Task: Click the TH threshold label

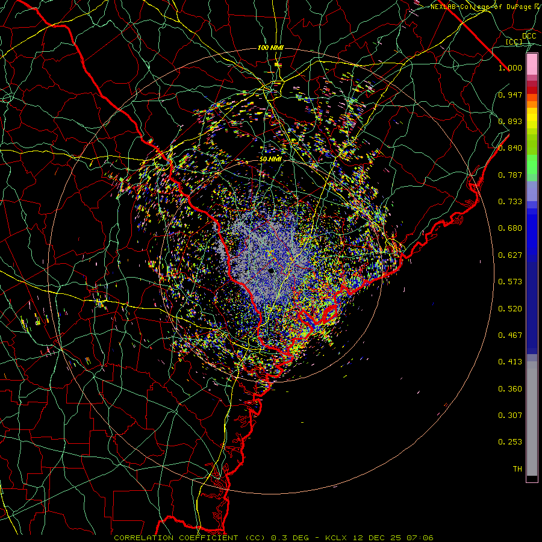Action: [517, 469]
